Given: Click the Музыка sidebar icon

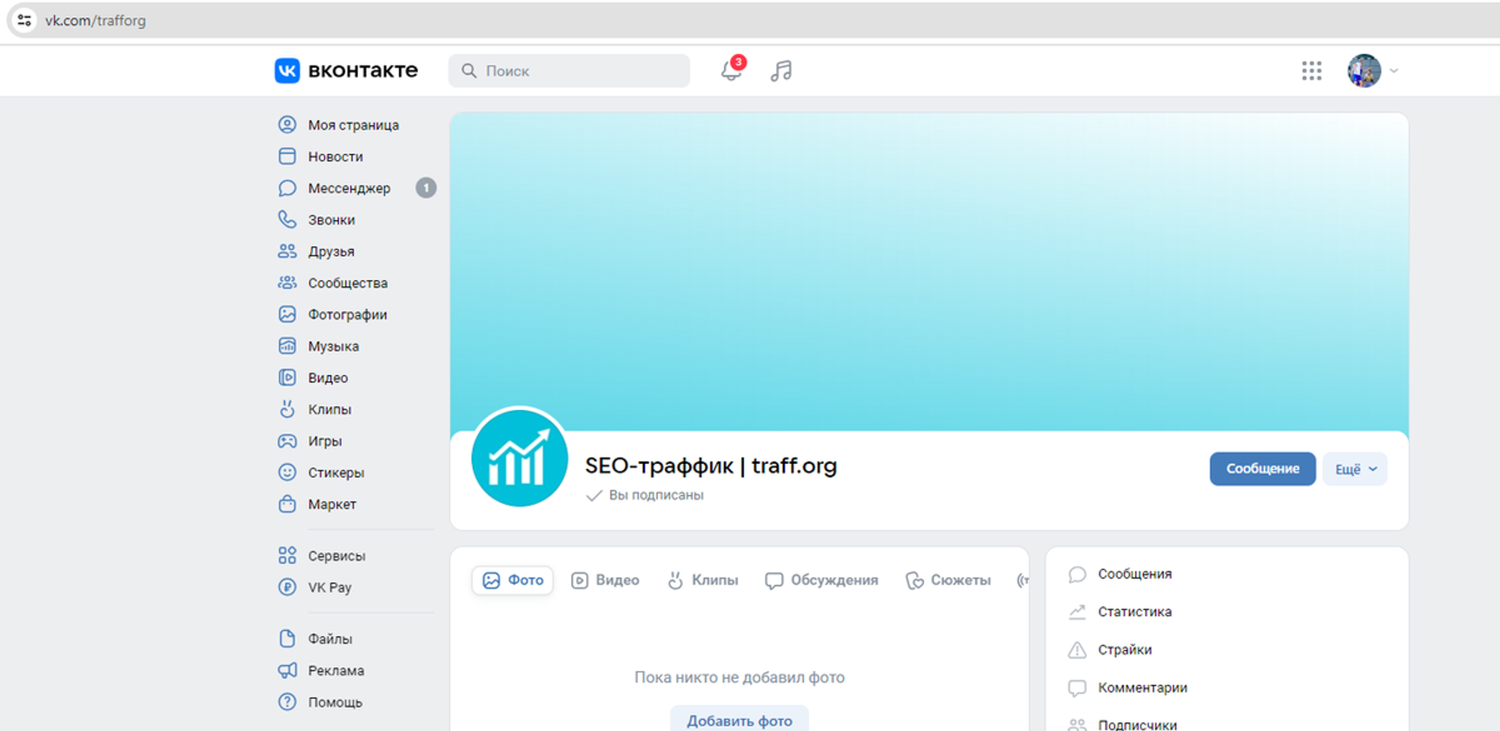Looking at the screenshot, I should pos(287,346).
